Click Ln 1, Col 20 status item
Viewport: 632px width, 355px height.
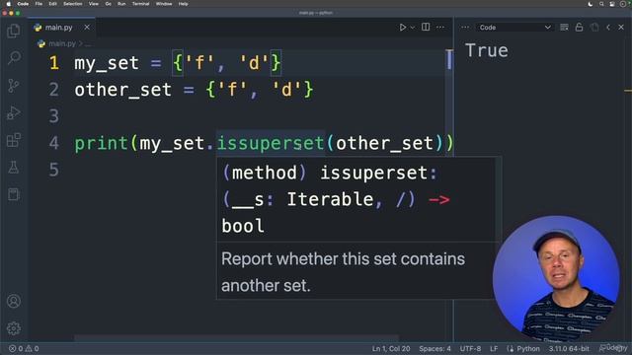[391, 348]
